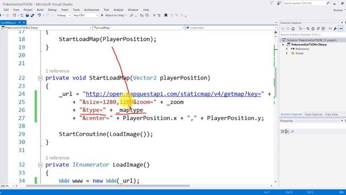This screenshot has height=195, width=346.
Task: Open Properties via the wrench icon
Action: pyautogui.click(x=335, y=29)
